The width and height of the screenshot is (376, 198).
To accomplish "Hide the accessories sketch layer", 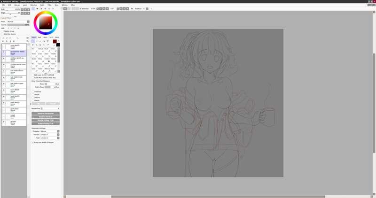I will tap(4, 52).
